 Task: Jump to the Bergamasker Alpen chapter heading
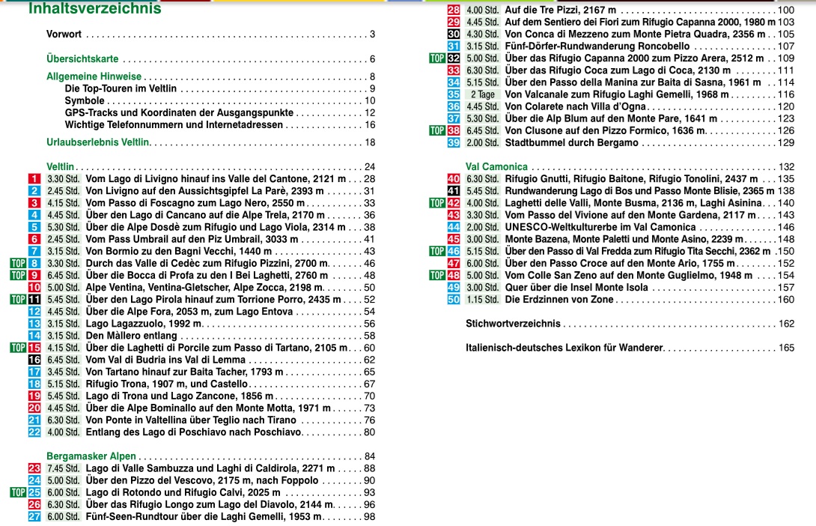91,456
